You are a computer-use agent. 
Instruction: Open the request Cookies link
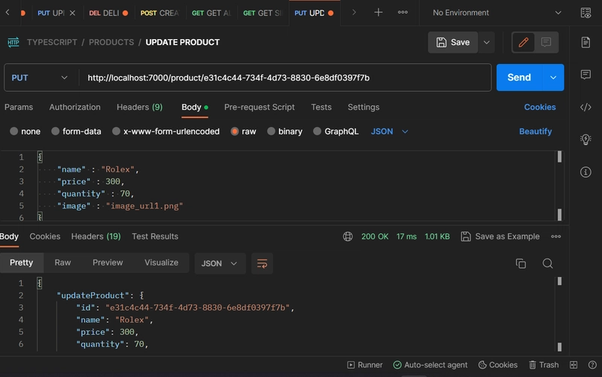pos(540,107)
